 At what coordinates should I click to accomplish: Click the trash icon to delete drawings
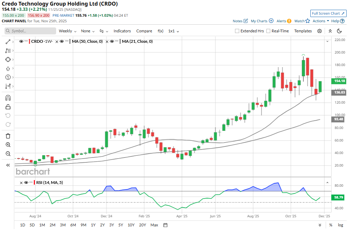(x=8, y=136)
